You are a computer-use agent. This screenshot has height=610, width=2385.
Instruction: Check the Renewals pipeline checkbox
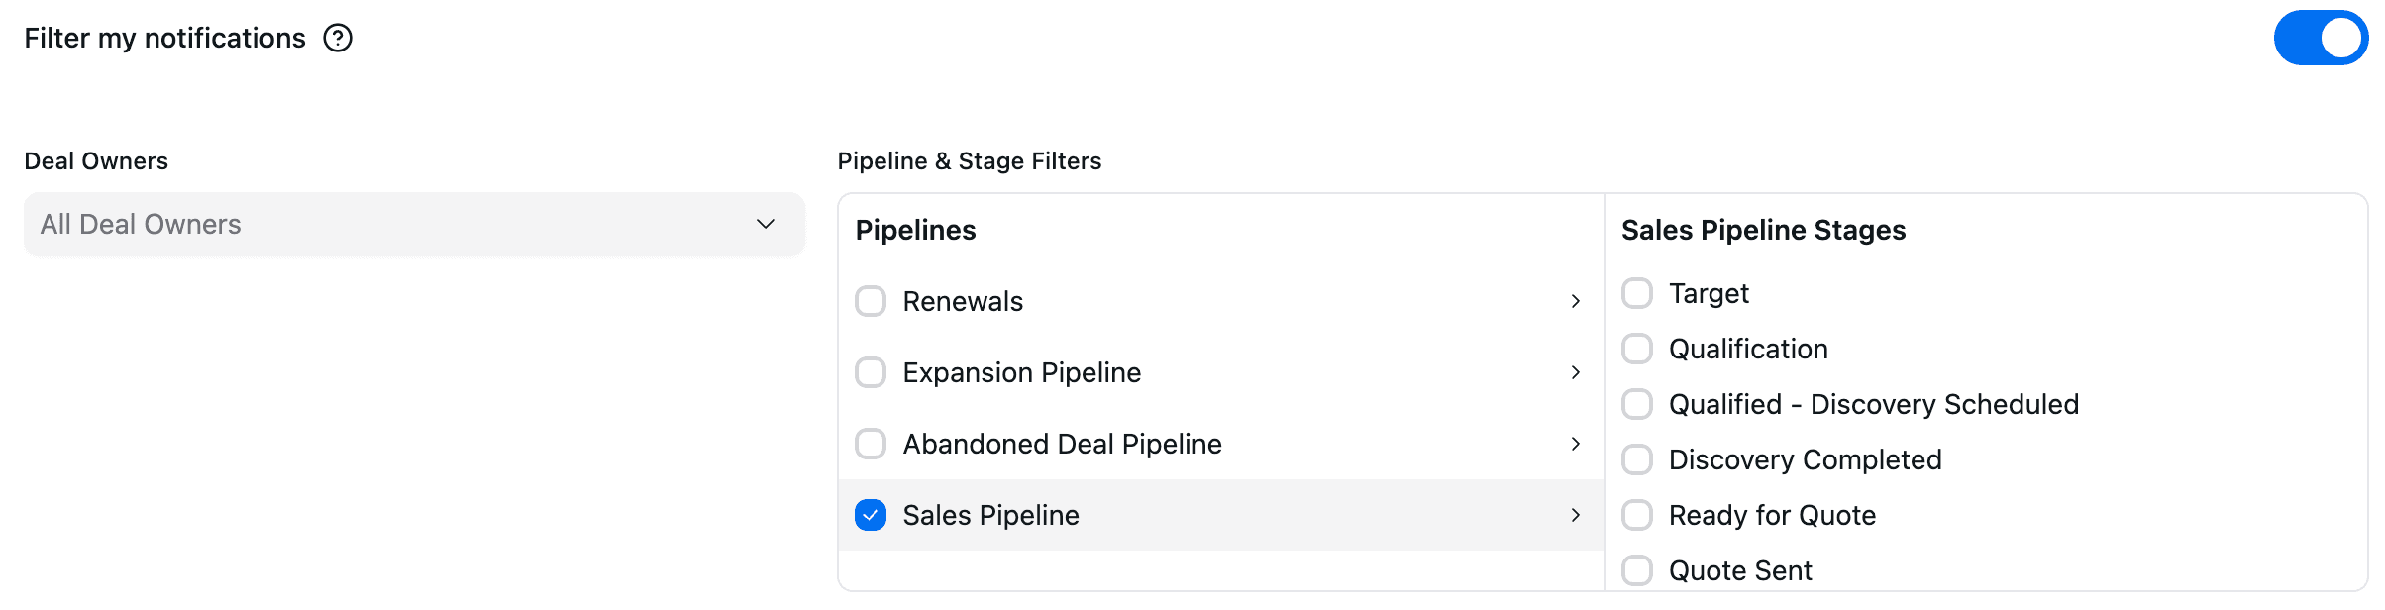point(871,301)
